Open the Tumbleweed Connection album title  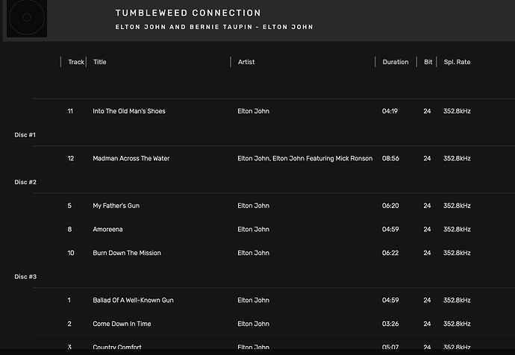tap(188, 13)
